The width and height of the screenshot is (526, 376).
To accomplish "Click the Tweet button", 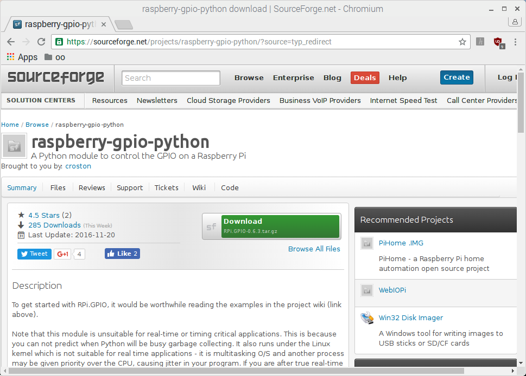I will (34, 254).
